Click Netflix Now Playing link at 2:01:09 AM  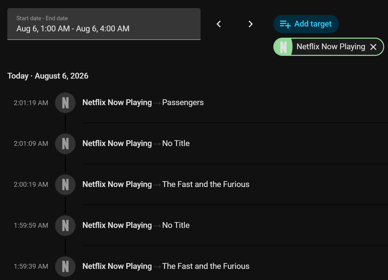pos(117,144)
